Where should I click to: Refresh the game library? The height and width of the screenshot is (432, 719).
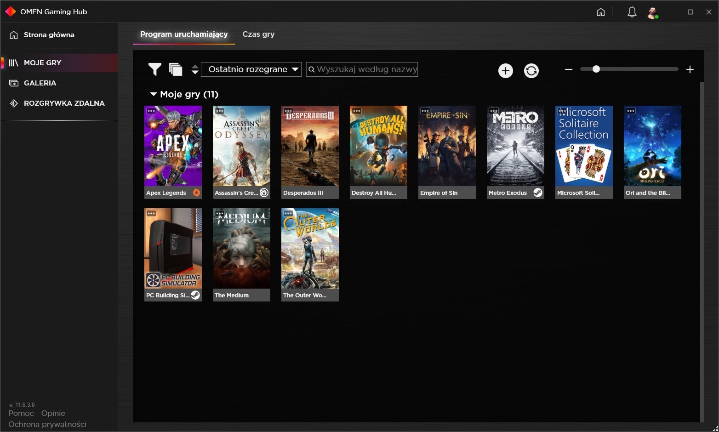point(531,71)
